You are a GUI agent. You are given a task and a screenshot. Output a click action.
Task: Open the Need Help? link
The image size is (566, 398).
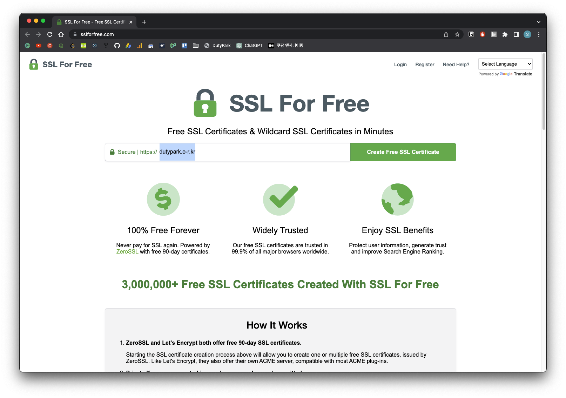click(456, 65)
